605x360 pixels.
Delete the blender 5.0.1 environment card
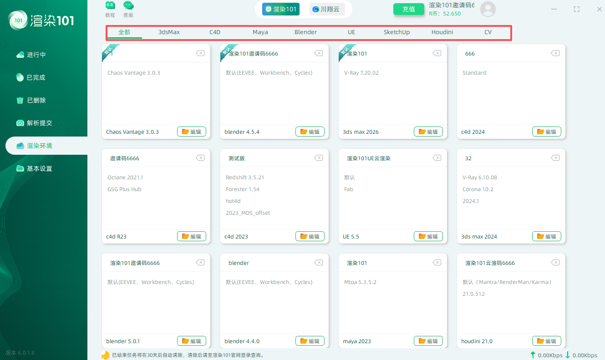(200, 263)
